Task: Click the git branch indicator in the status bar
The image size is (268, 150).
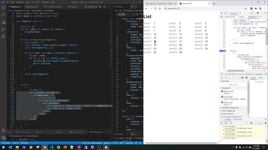Action: tap(6, 143)
